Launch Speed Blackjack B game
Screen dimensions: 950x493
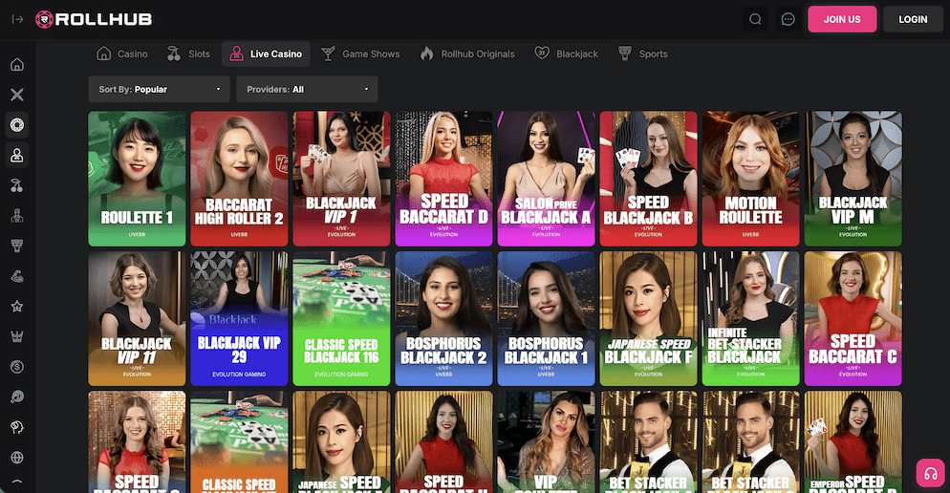pos(648,179)
